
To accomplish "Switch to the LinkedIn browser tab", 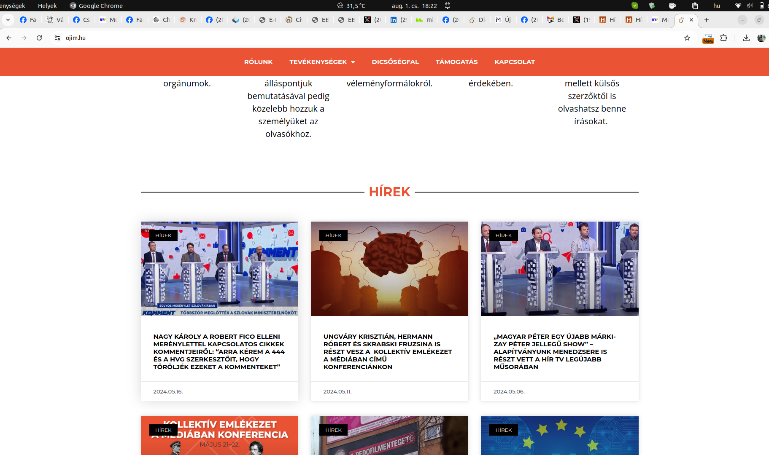I will [398, 20].
